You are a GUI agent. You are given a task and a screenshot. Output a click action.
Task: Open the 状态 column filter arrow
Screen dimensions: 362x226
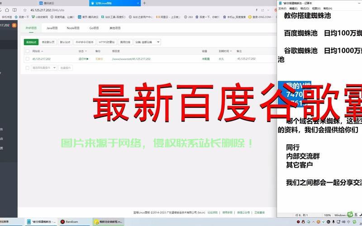coord(86,51)
